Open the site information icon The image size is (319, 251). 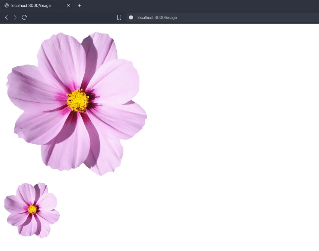point(131,18)
